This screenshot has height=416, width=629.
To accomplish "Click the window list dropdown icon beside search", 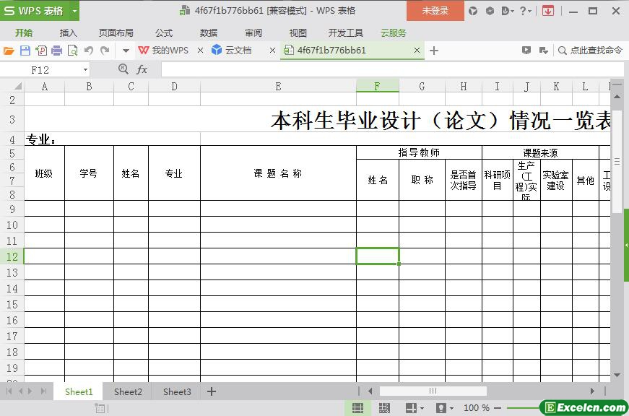I will [x=544, y=50].
